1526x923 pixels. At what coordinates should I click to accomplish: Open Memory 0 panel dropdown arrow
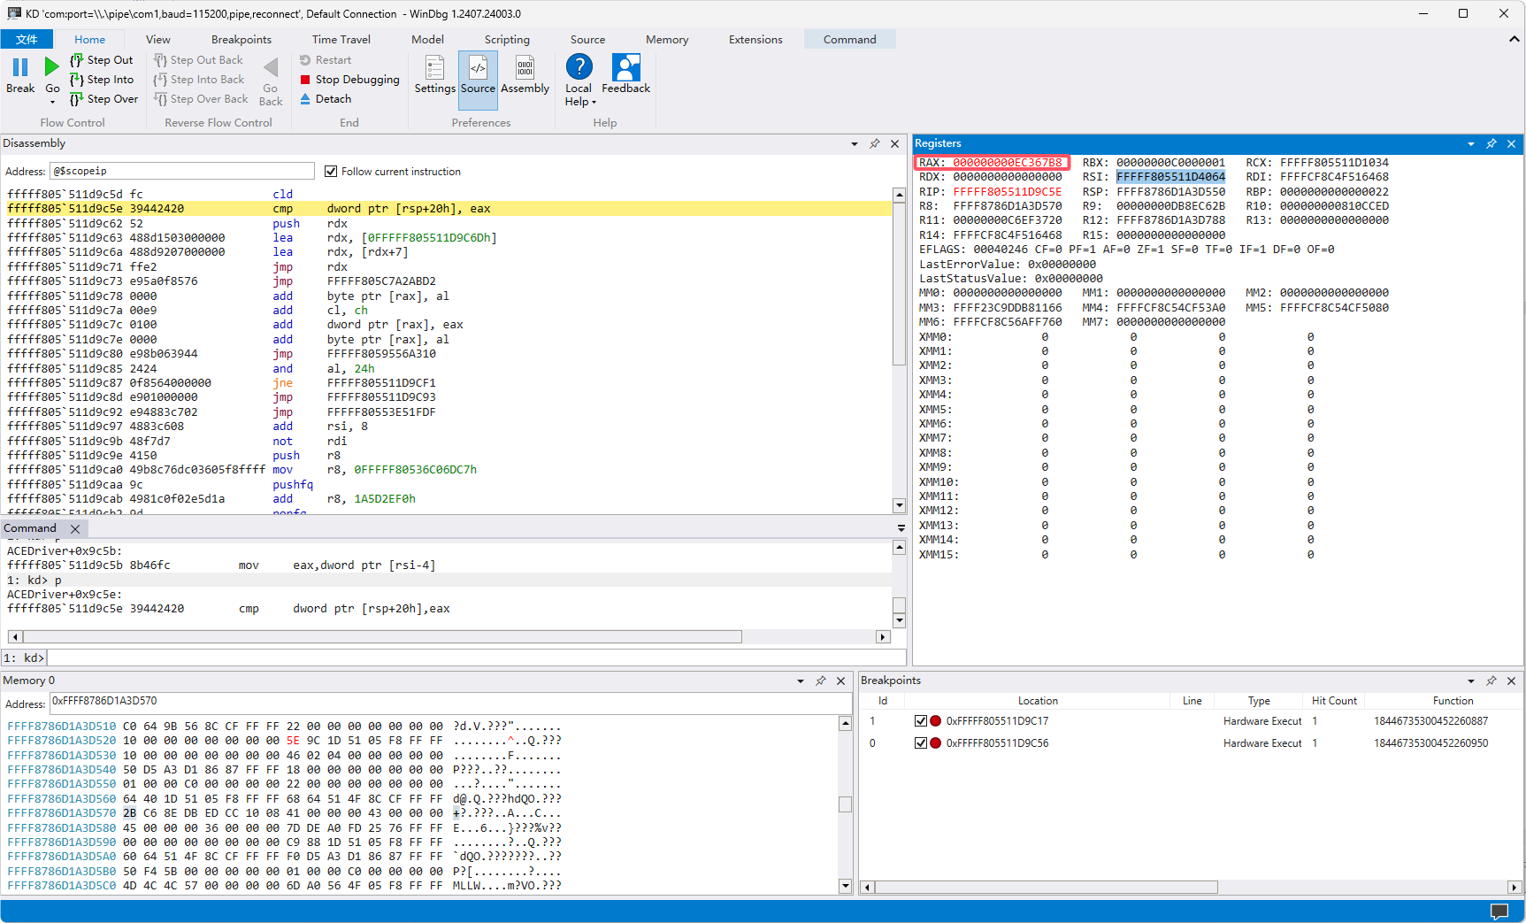pyautogui.click(x=801, y=681)
